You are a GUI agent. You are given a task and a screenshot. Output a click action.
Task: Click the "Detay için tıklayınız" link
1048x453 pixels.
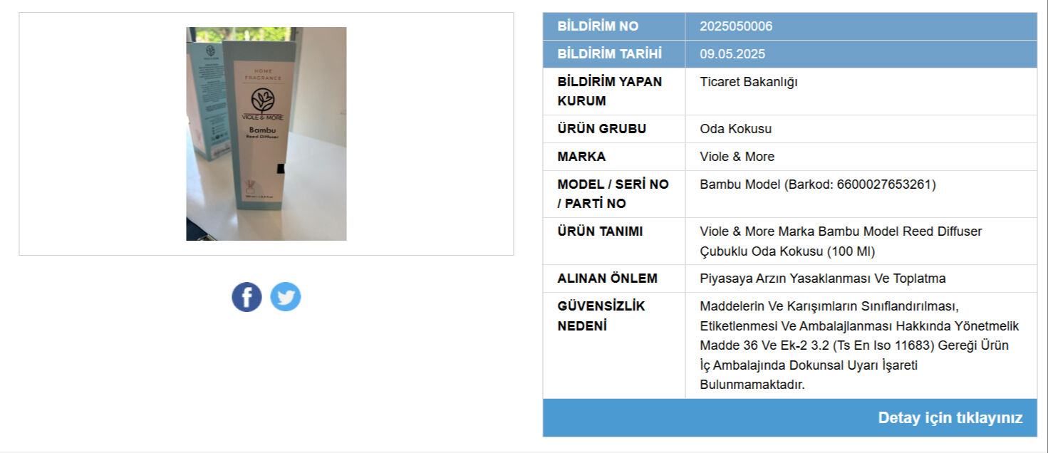click(x=950, y=418)
